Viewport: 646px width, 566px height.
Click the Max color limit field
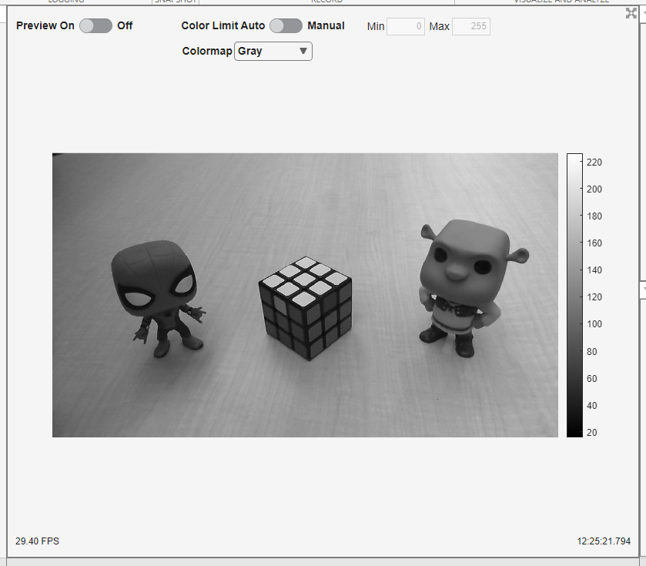pyautogui.click(x=470, y=27)
